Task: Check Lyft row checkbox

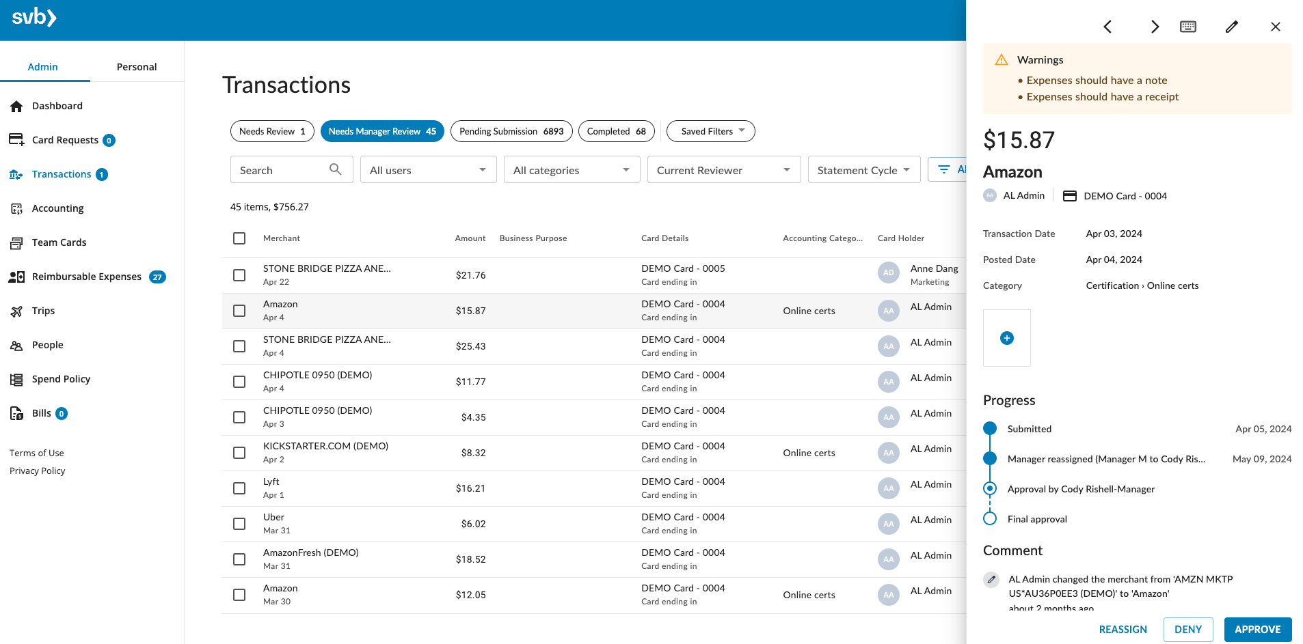Action: pyautogui.click(x=239, y=488)
